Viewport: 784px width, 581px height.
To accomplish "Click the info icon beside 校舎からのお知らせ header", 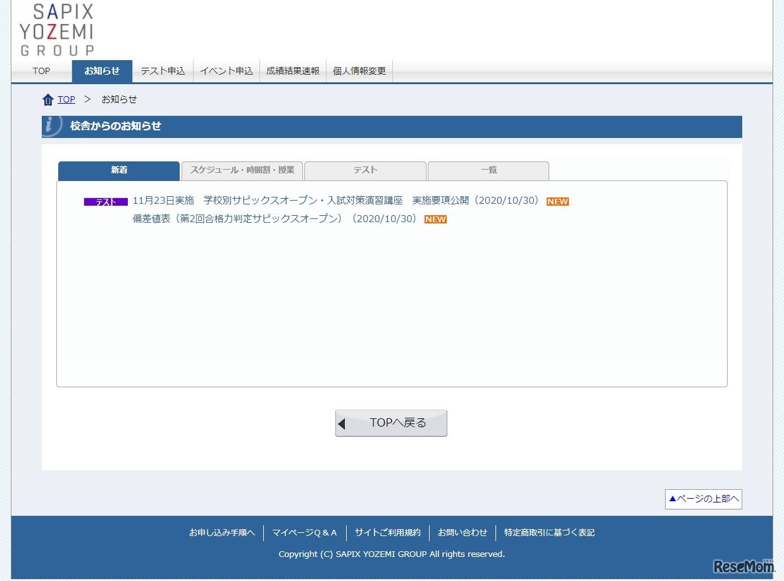I will pyautogui.click(x=49, y=125).
